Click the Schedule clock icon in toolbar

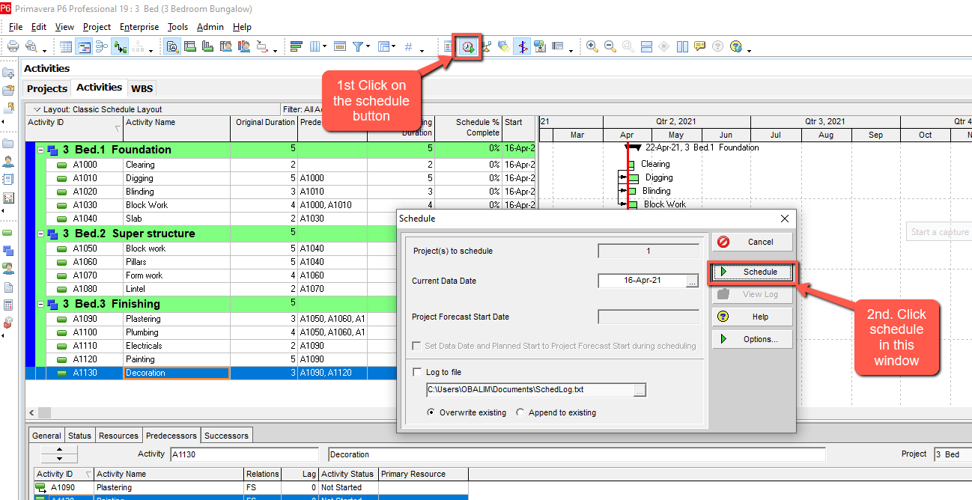(468, 46)
